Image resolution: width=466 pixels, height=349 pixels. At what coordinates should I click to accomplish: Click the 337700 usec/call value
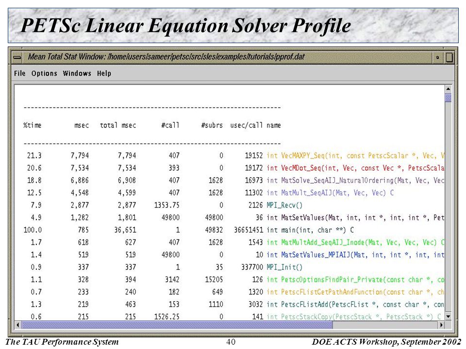(x=252, y=268)
